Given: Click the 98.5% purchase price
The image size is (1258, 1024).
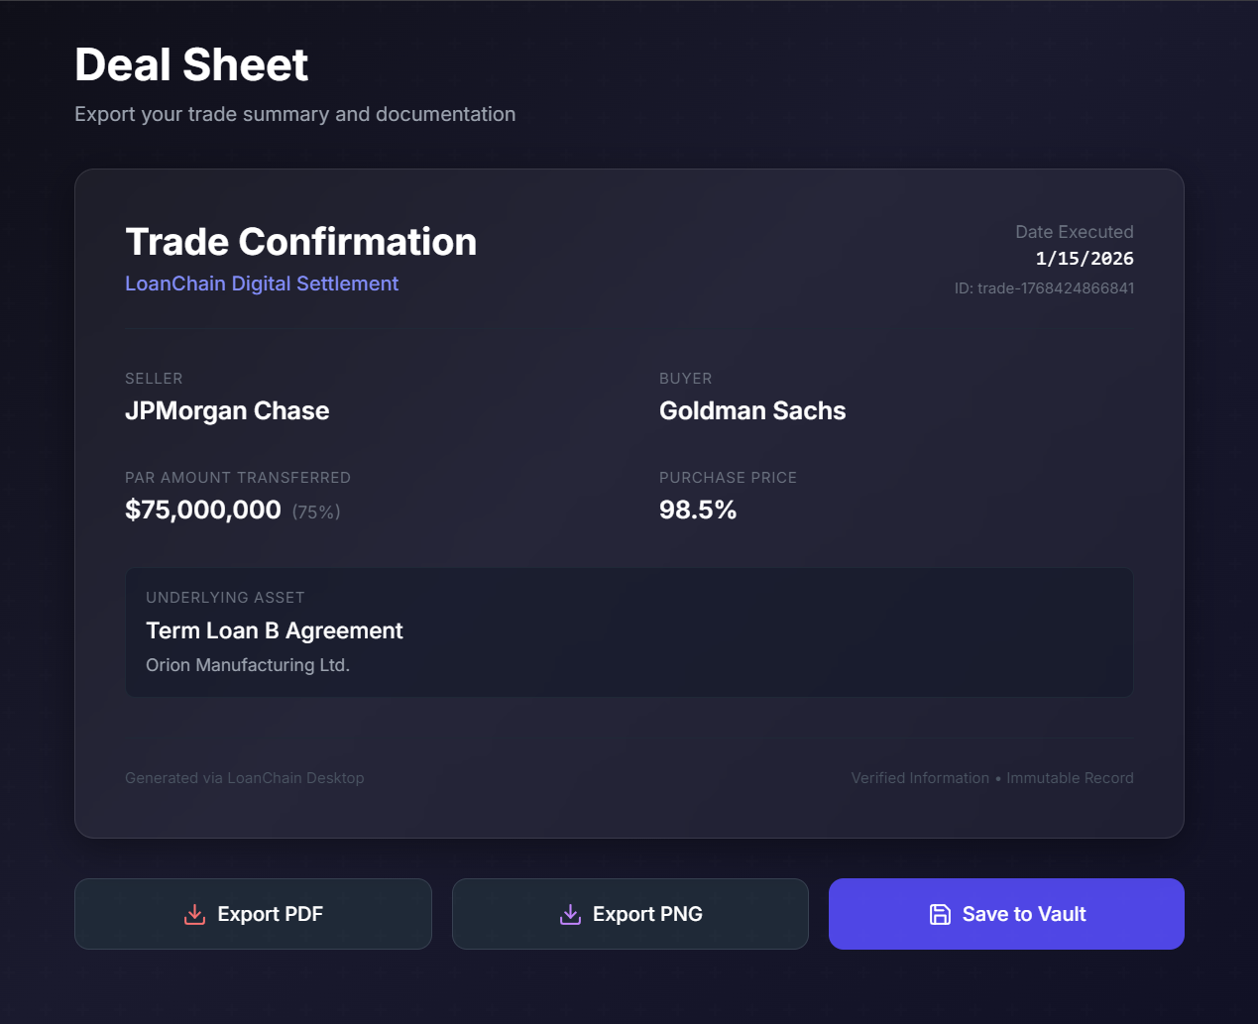Looking at the screenshot, I should point(698,510).
